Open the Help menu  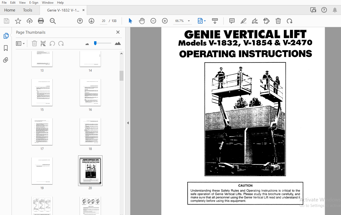tap(60, 2)
